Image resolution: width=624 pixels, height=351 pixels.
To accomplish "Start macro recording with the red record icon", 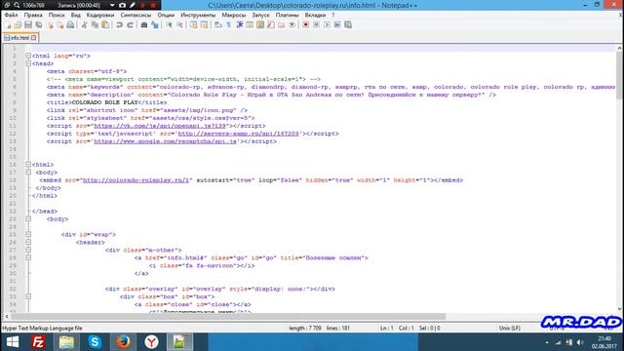I will [305, 25].
